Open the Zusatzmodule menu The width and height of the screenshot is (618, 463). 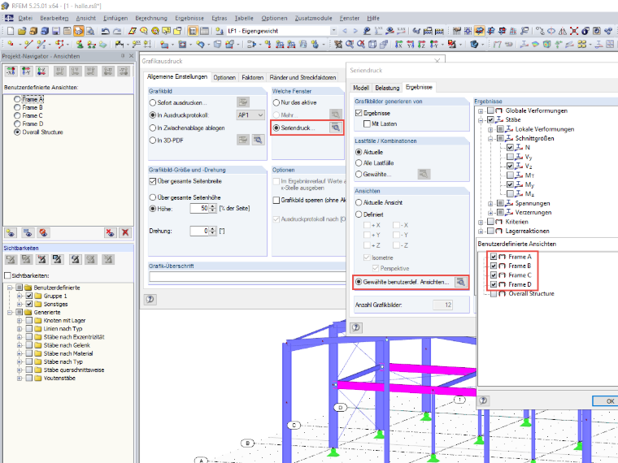tap(313, 18)
